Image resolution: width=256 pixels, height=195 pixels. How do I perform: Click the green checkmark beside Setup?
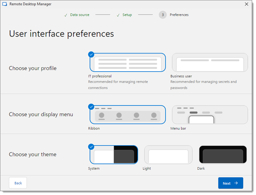click(118, 15)
